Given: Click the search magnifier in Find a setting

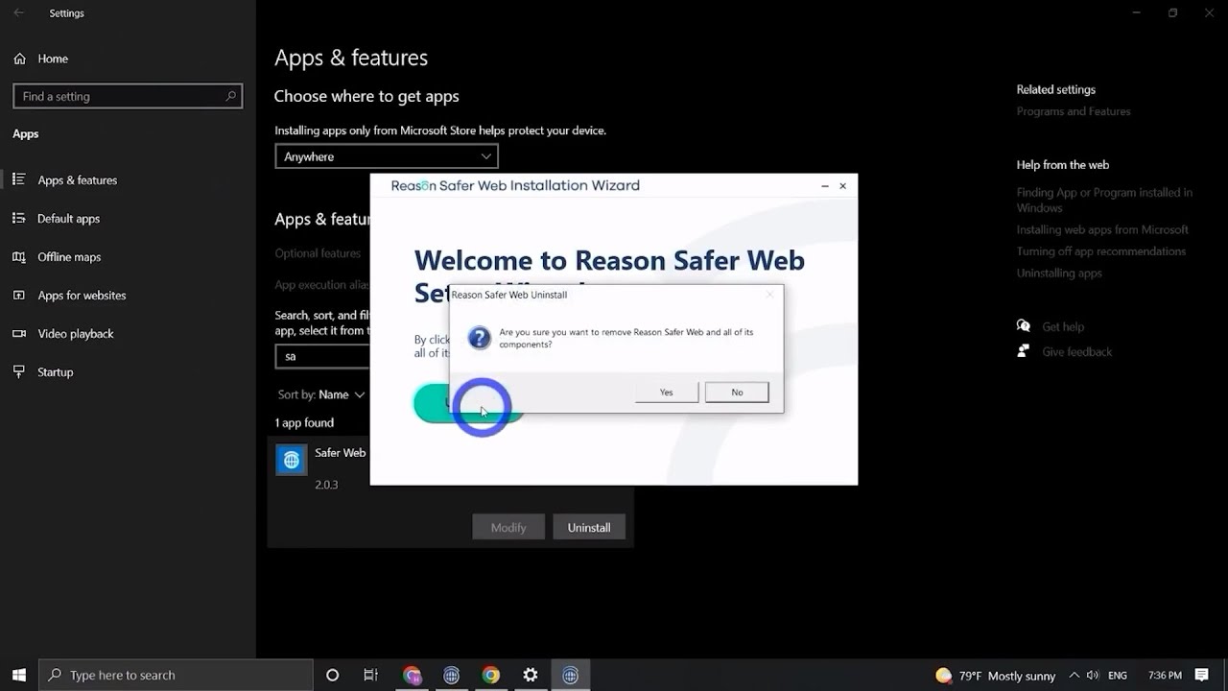Looking at the screenshot, I should click(x=230, y=96).
